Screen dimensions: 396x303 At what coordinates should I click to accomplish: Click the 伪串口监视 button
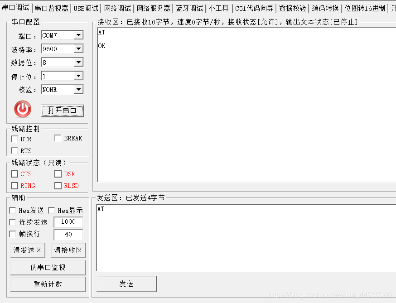pyautogui.click(x=48, y=267)
